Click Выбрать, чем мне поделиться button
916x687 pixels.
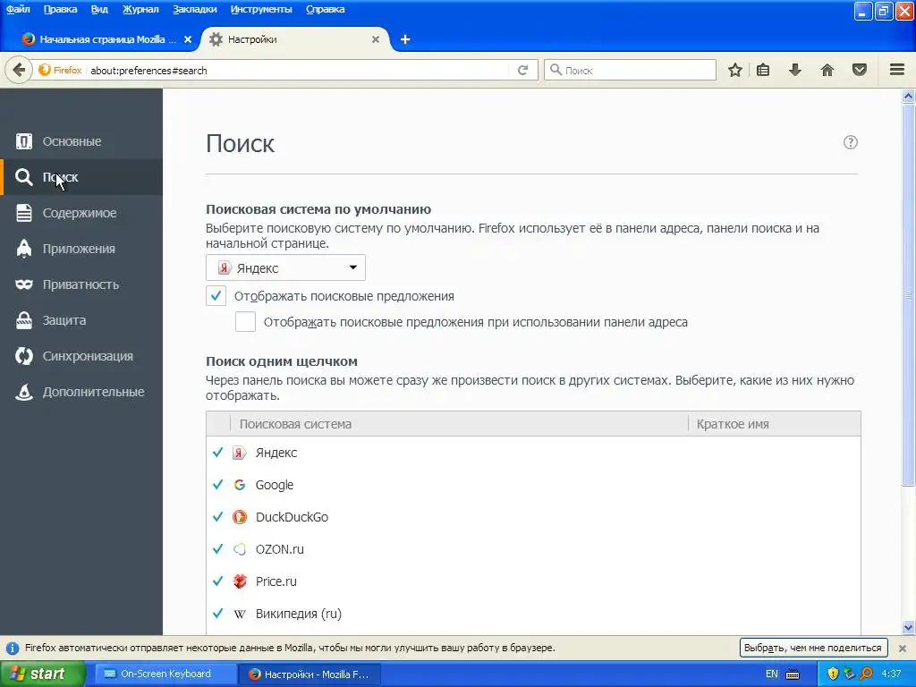click(813, 648)
